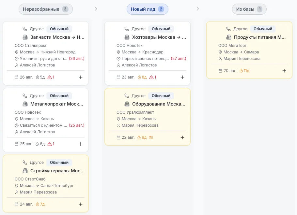Open the Из базы stage tab
Image resolution: width=297 pixels, height=215 pixels.
tap(249, 9)
